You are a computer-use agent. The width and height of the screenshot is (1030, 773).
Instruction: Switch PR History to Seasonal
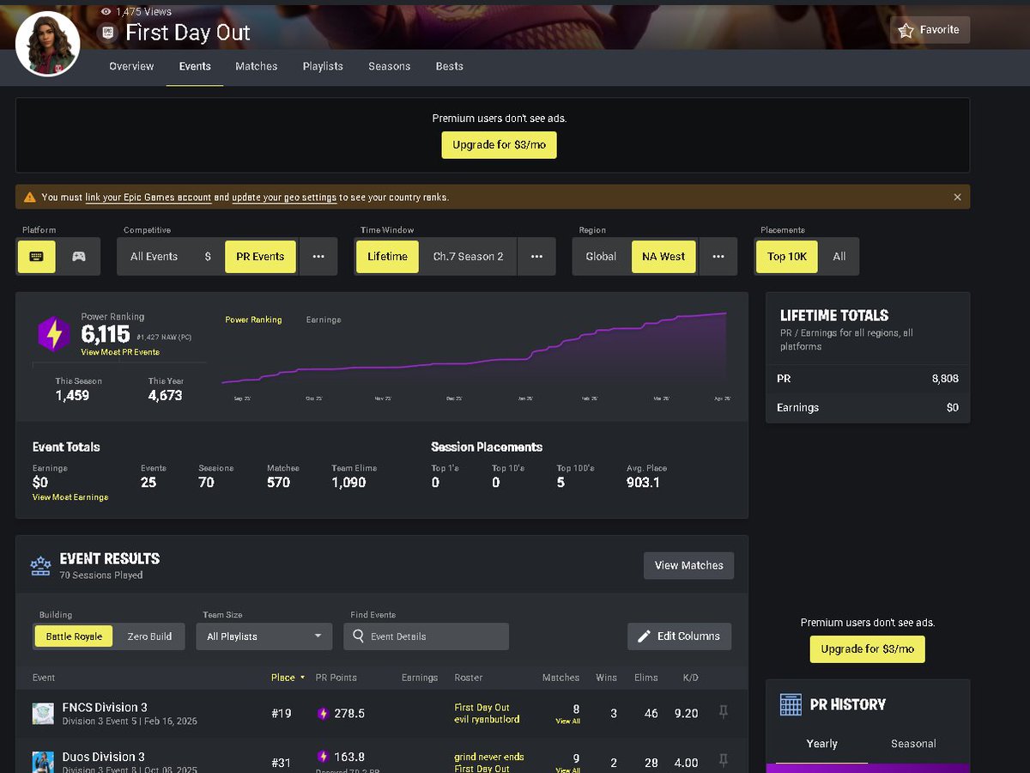[913, 744]
